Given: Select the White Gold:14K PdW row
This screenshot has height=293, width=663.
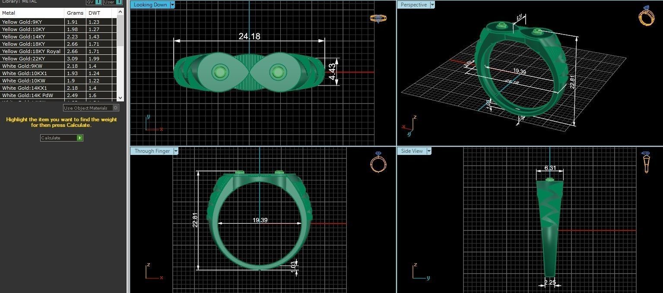Looking at the screenshot, I should [58, 95].
